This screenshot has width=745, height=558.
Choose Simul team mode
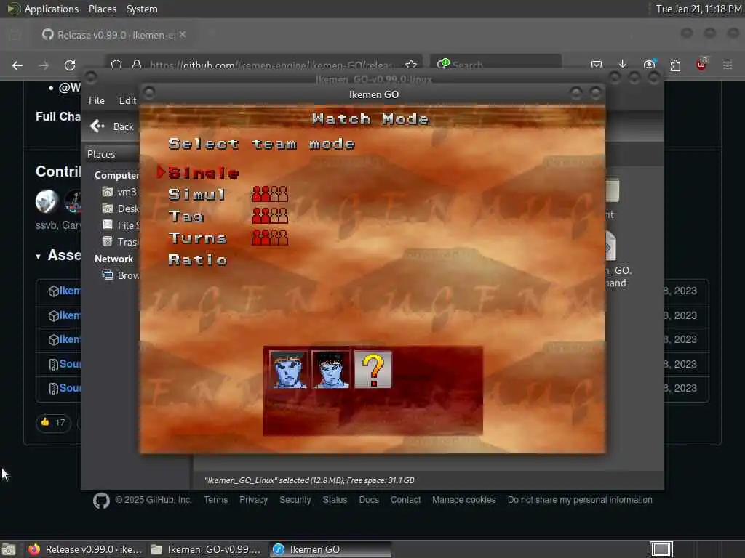196,195
